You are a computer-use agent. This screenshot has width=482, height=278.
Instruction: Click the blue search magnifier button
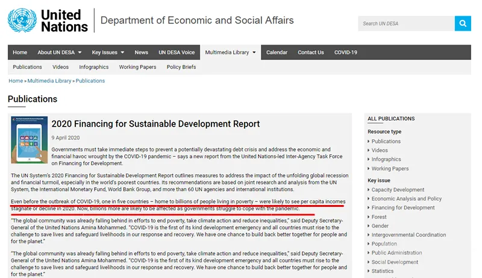(463, 24)
